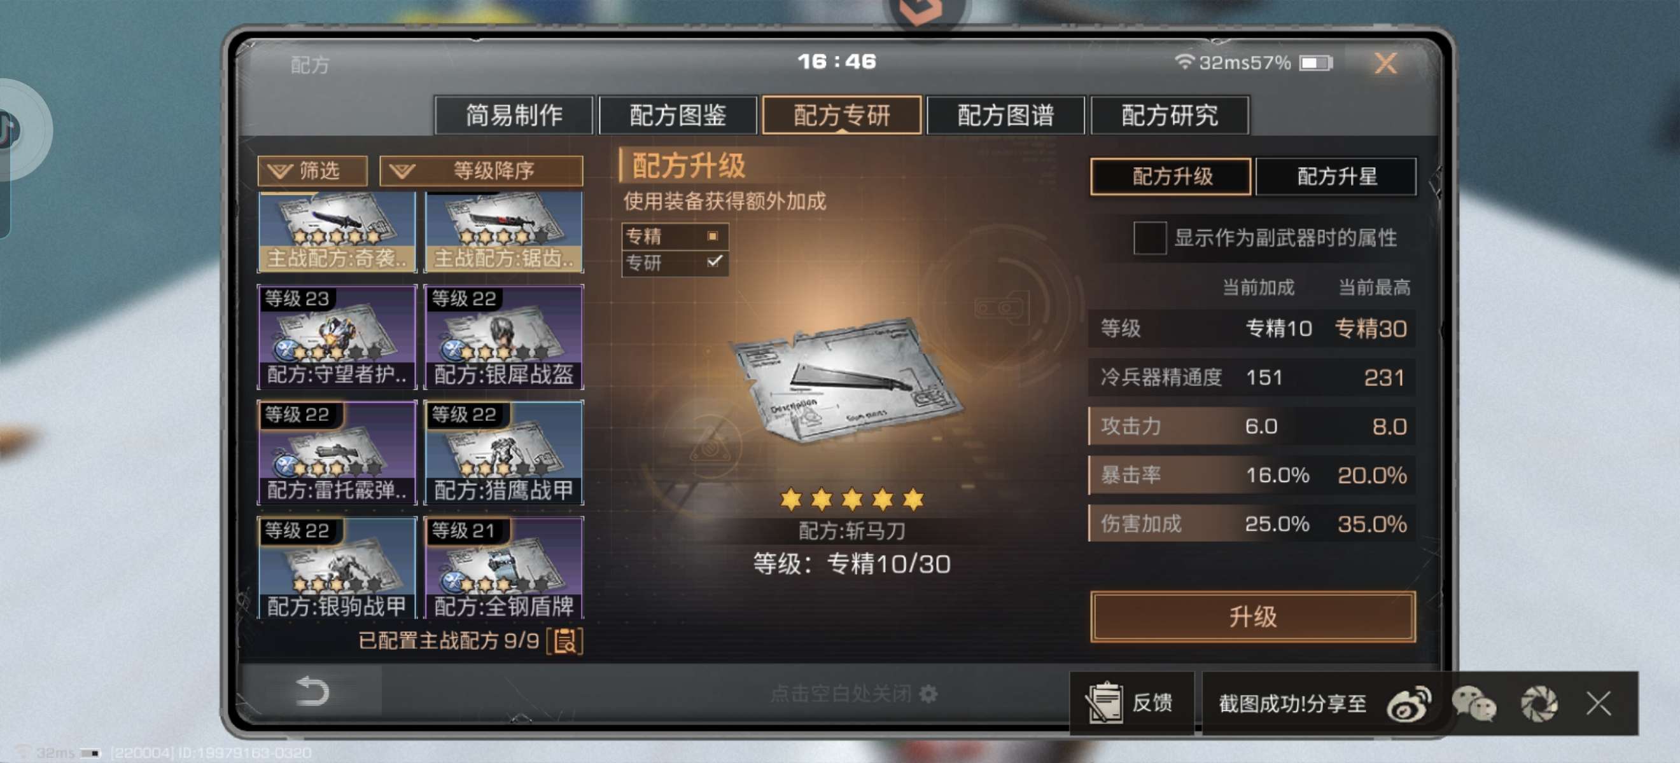Toggle the 专研 checkbox
1680x763 pixels.
(x=714, y=262)
